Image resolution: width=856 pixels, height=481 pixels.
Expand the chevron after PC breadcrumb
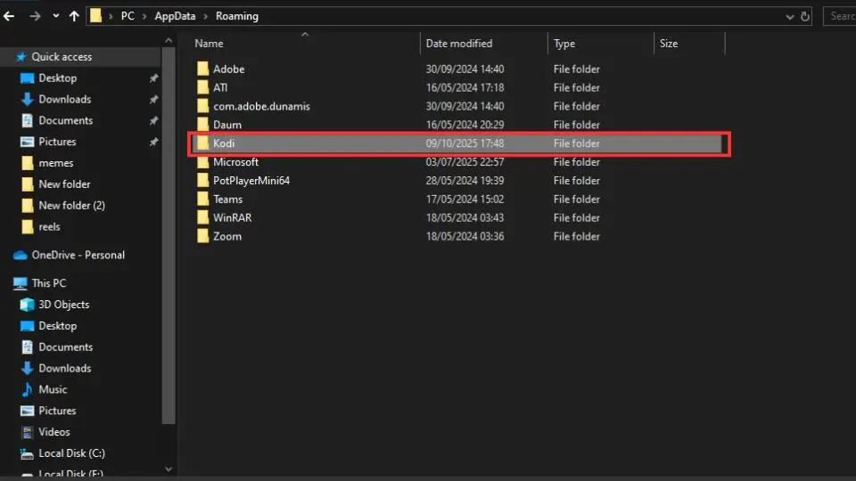click(144, 16)
